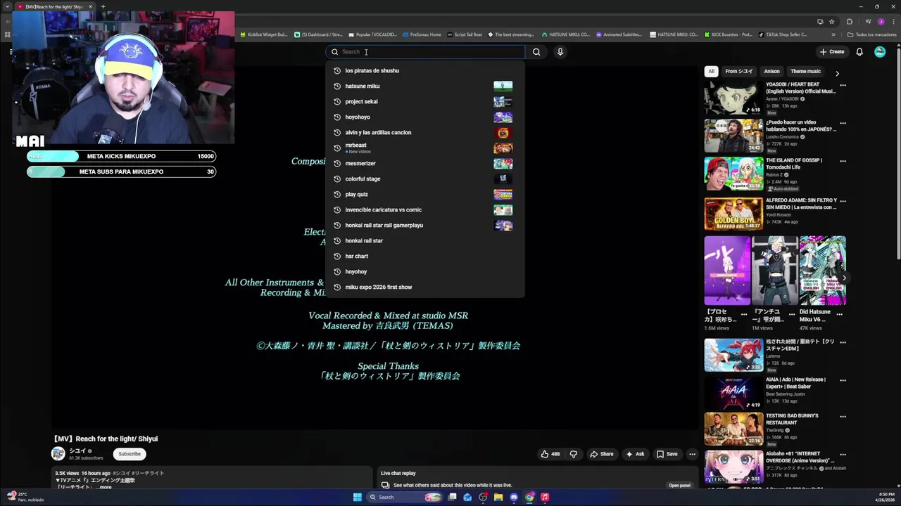Screen dimensions: 901x506
Task: Choose "honkai rail star rail gamerplayu" suggestion
Action: 425,225
